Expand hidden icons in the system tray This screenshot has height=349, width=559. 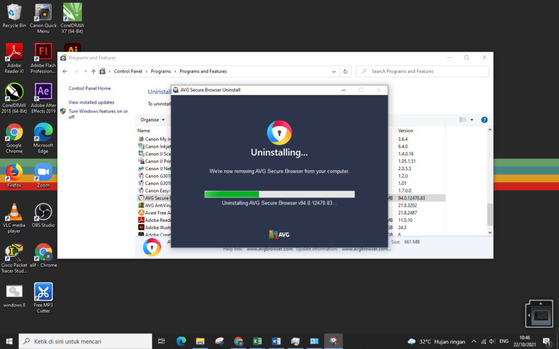click(x=474, y=341)
